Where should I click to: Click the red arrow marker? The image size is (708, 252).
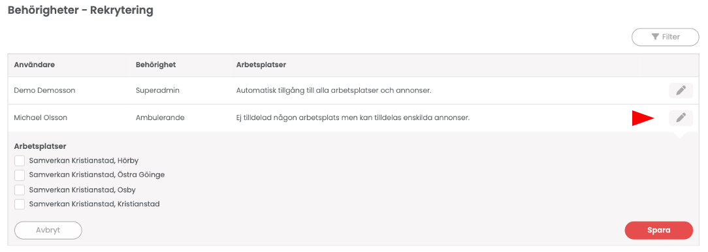point(643,118)
